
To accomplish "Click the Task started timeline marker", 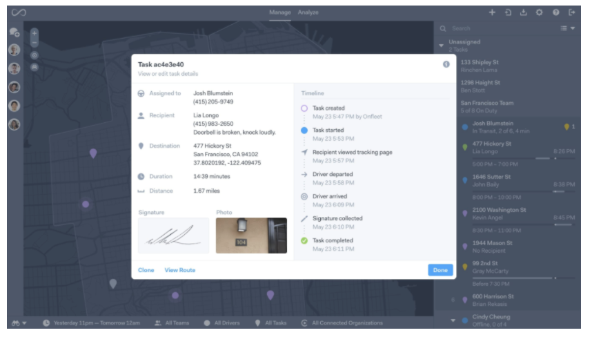I will pyautogui.click(x=304, y=131).
